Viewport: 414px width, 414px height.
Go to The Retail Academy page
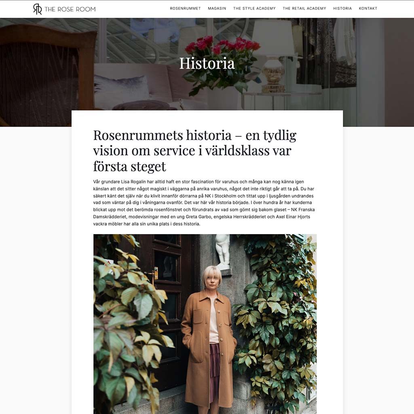tap(304, 8)
